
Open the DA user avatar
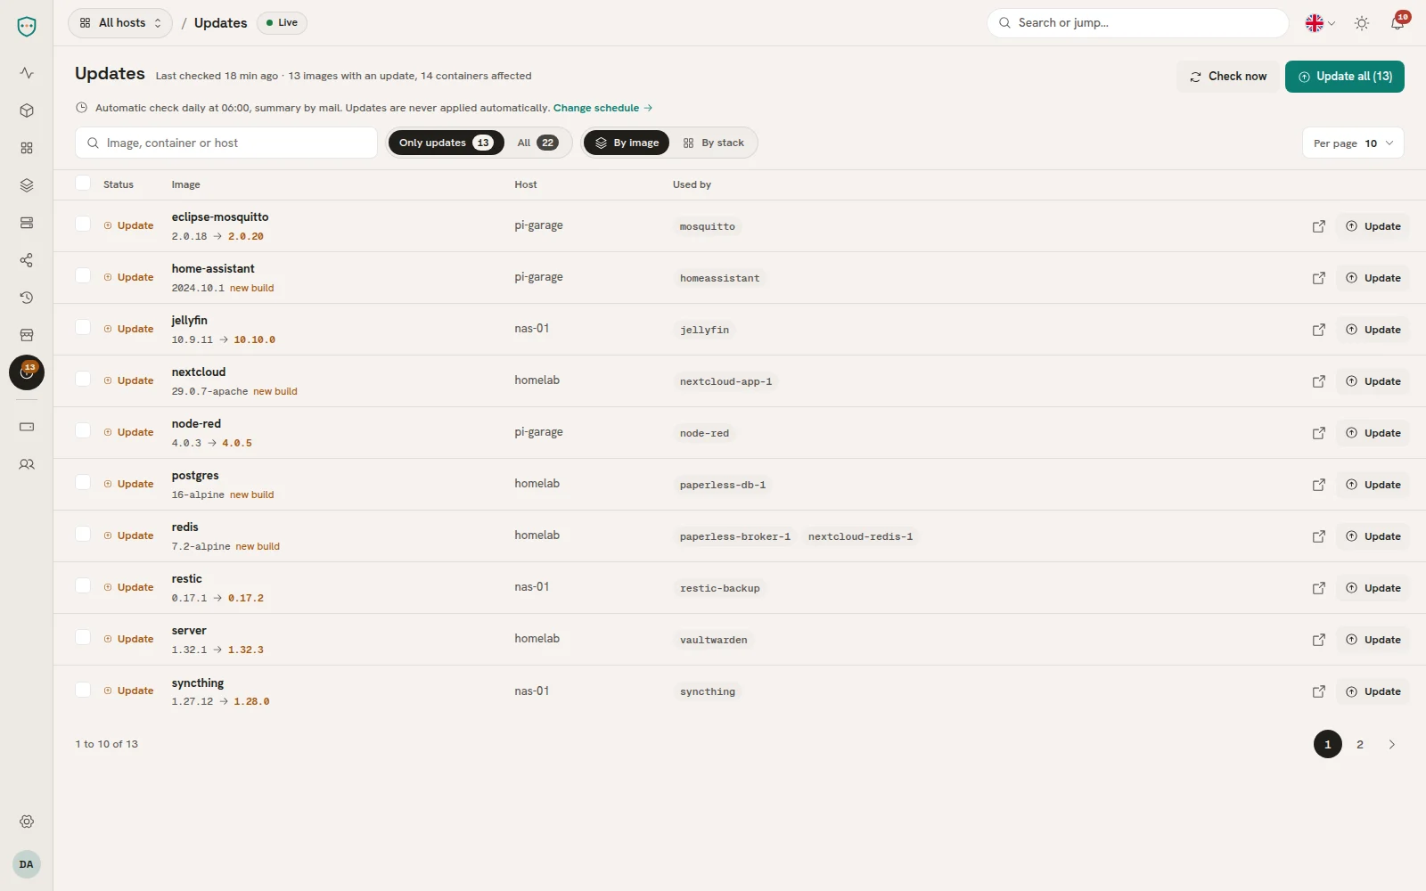tap(27, 864)
